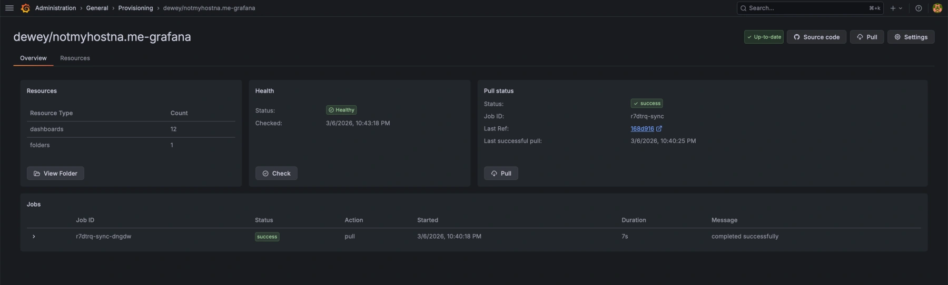Expand the r7dtrq-sync-dngdw job row

[x=34, y=237]
